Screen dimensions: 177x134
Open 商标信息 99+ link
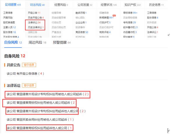tap(130, 13)
